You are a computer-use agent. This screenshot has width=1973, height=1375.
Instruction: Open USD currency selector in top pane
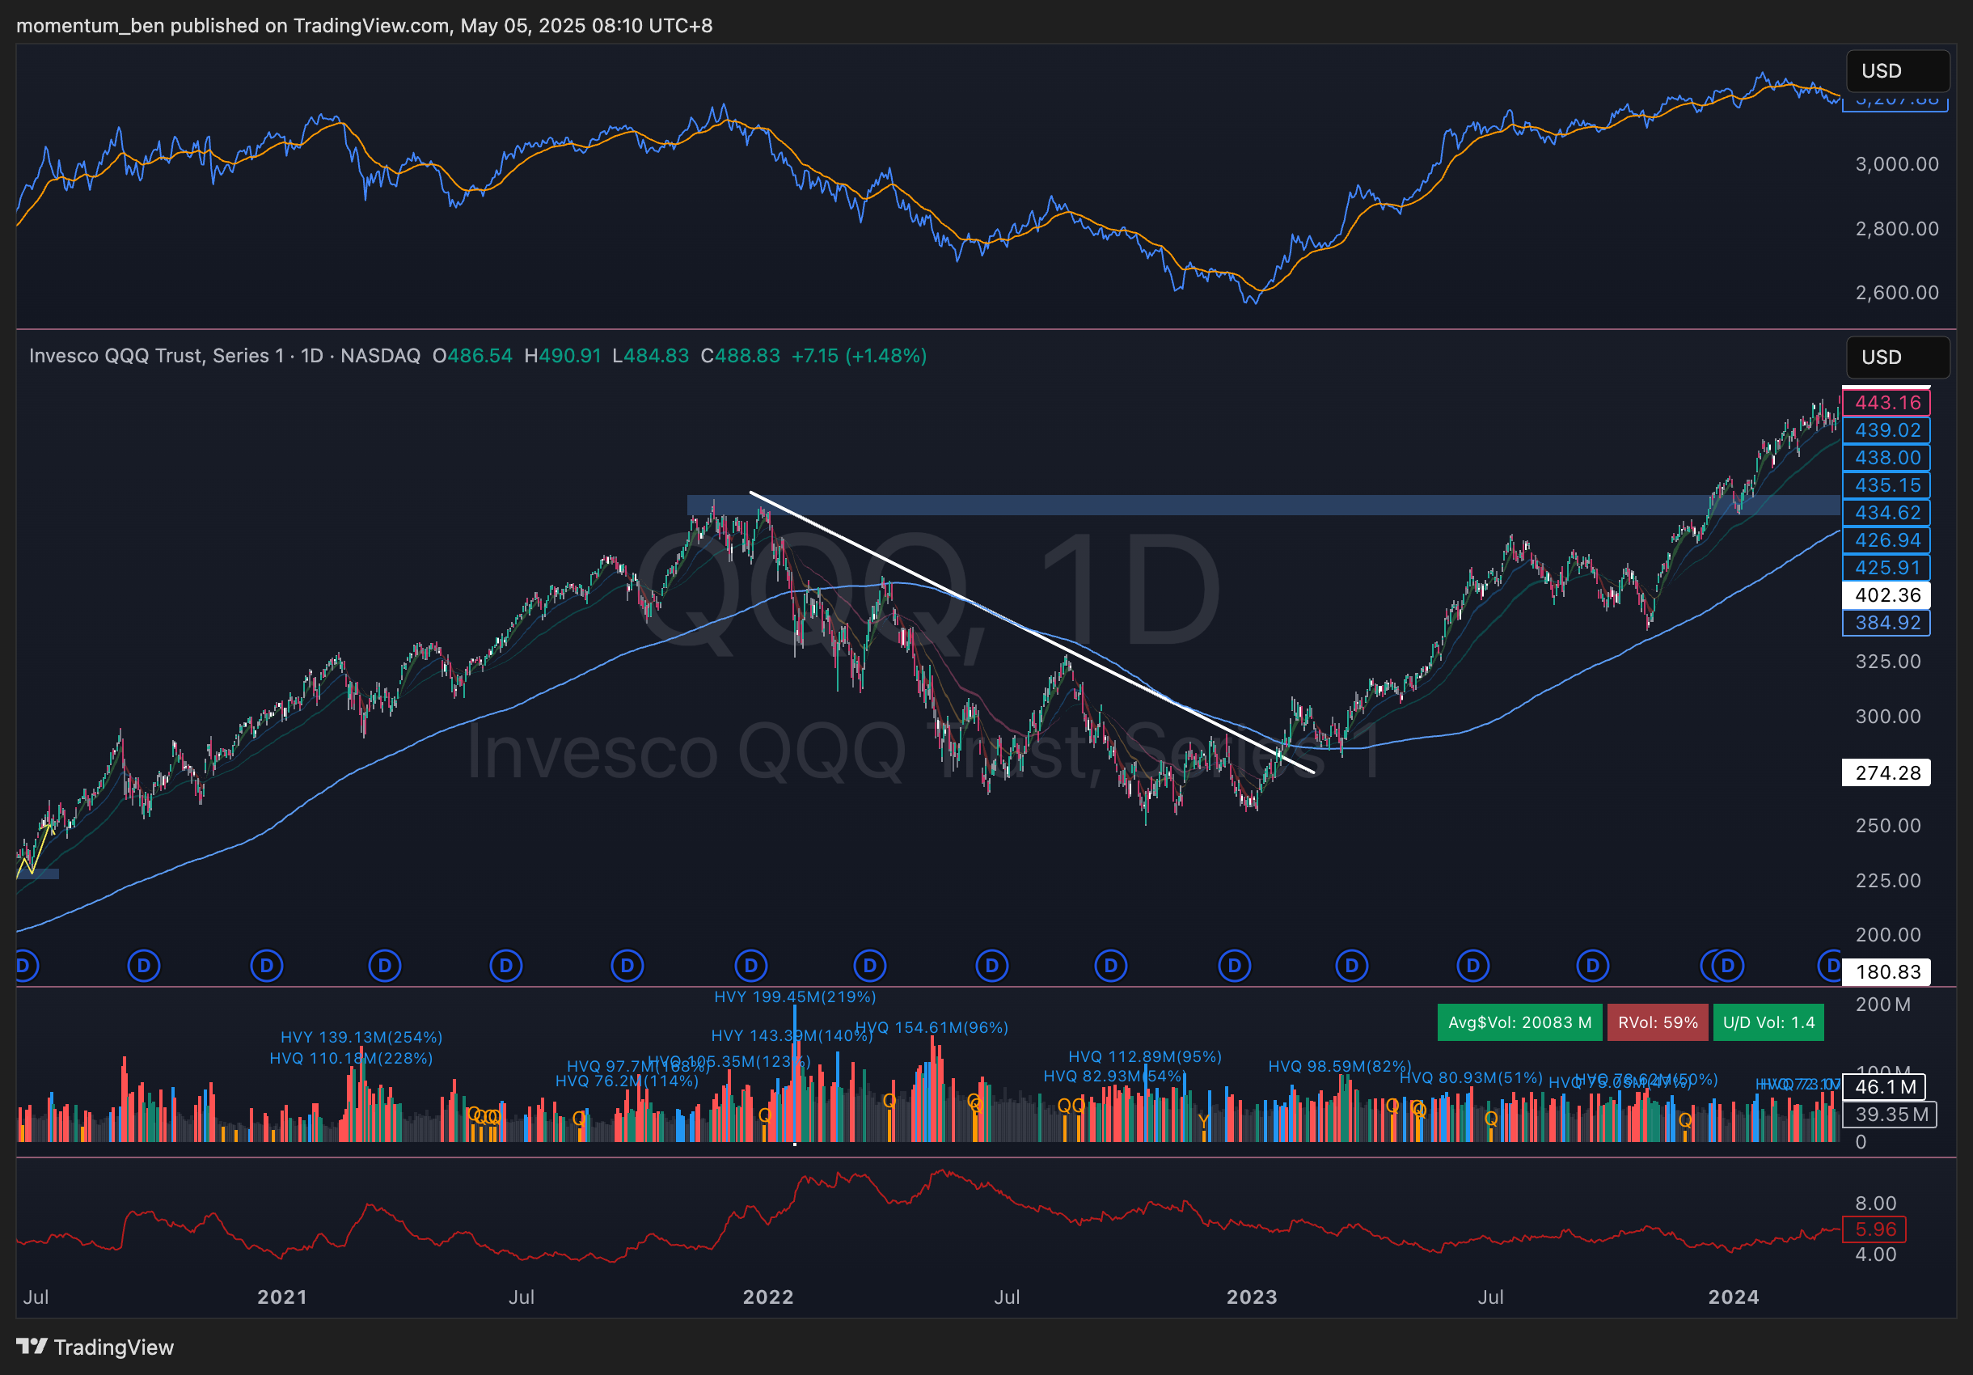(1897, 70)
